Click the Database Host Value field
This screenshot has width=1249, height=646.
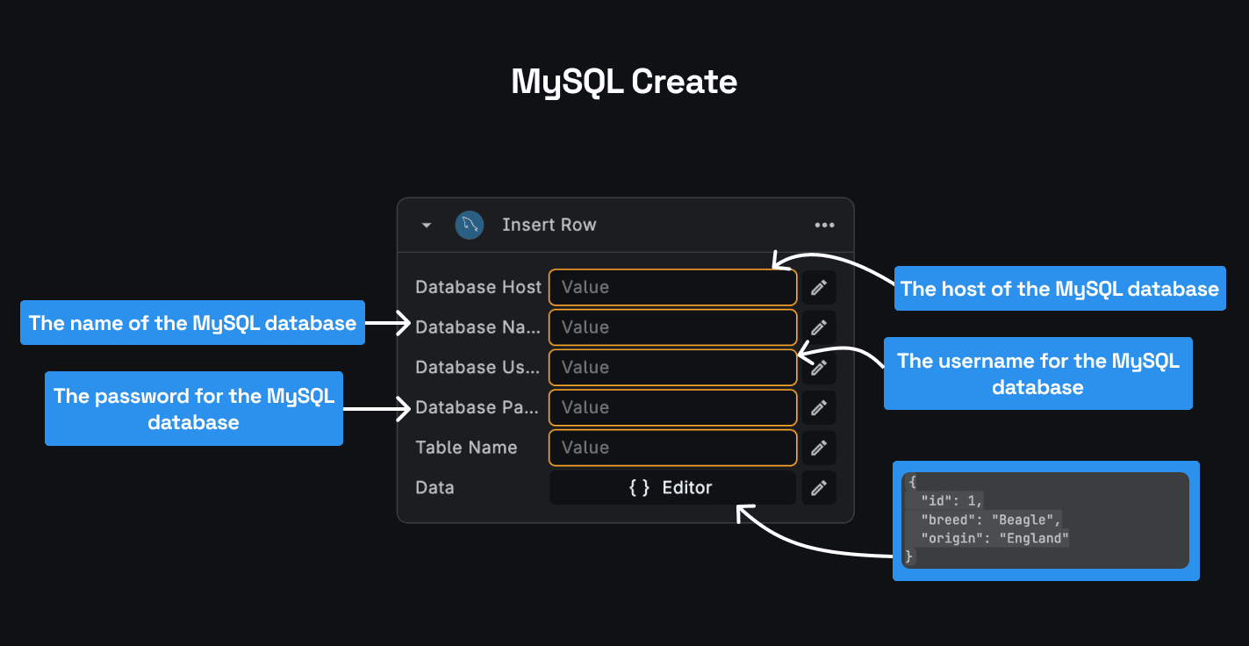pyautogui.click(x=672, y=287)
